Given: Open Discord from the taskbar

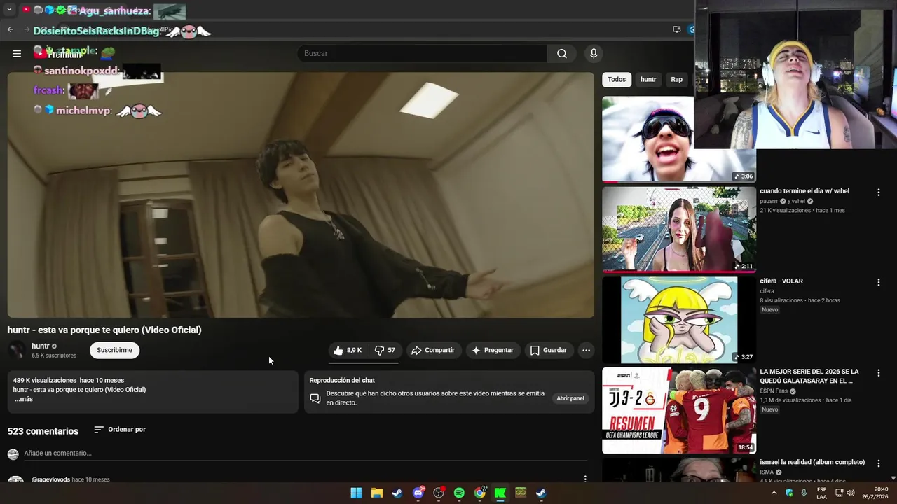Looking at the screenshot, I should [x=418, y=493].
